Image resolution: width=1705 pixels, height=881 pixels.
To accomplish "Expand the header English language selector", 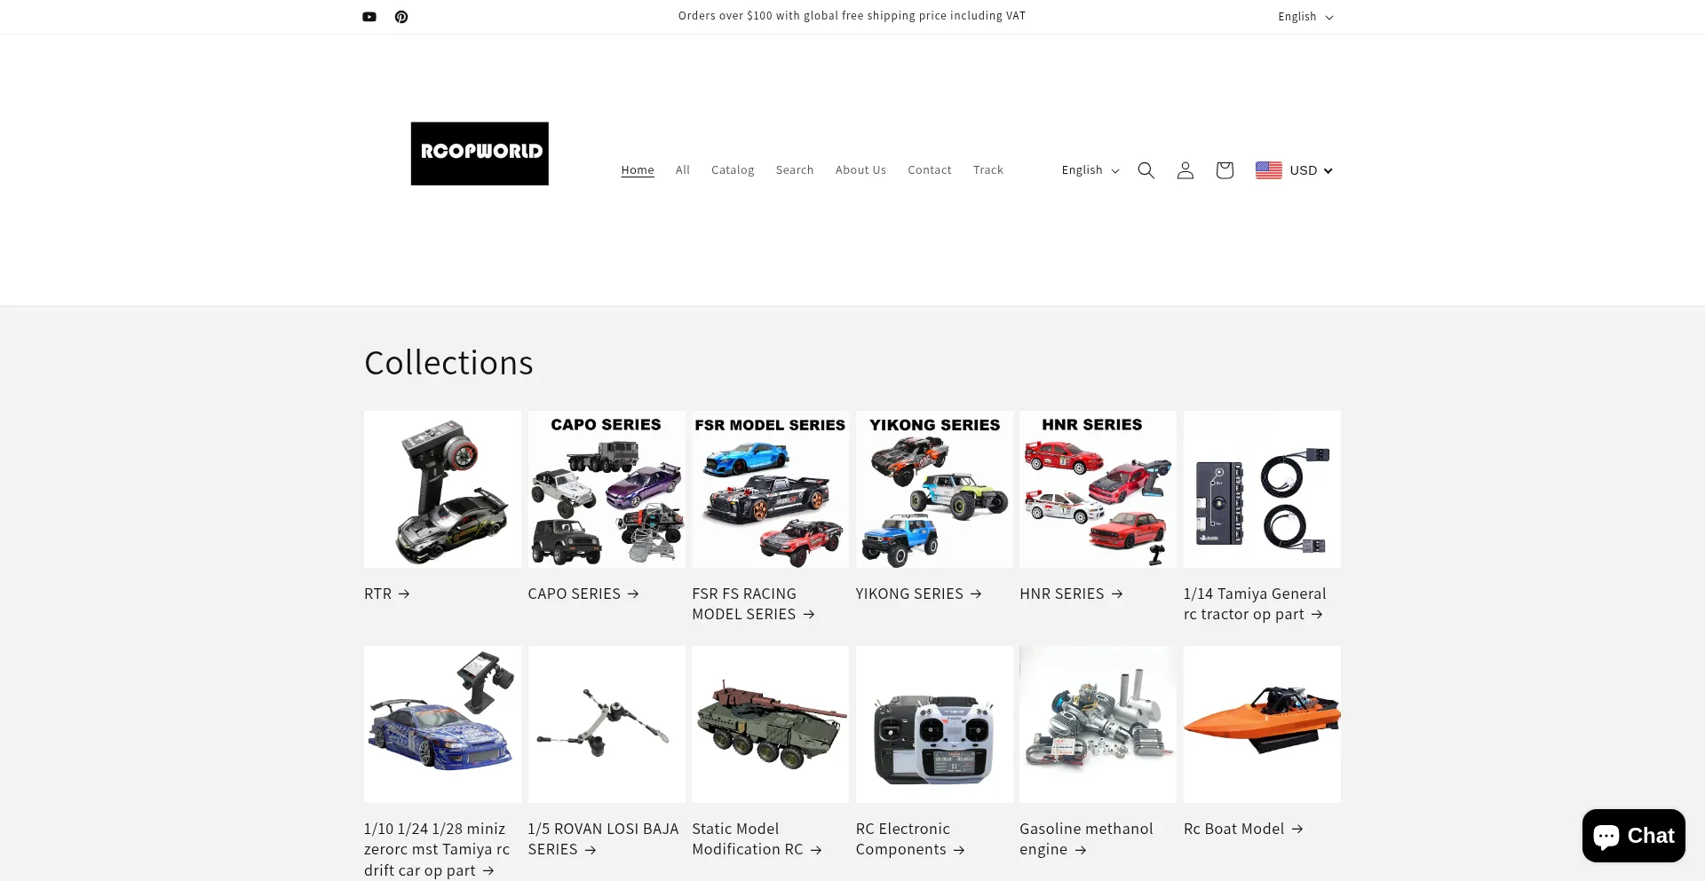I will [1090, 170].
